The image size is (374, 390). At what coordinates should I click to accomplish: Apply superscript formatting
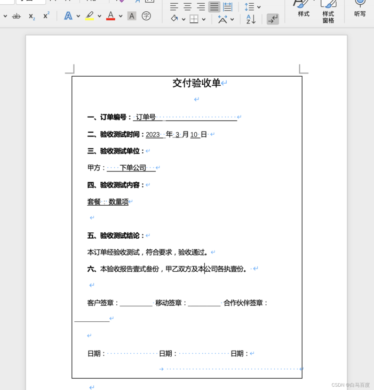coord(46,15)
